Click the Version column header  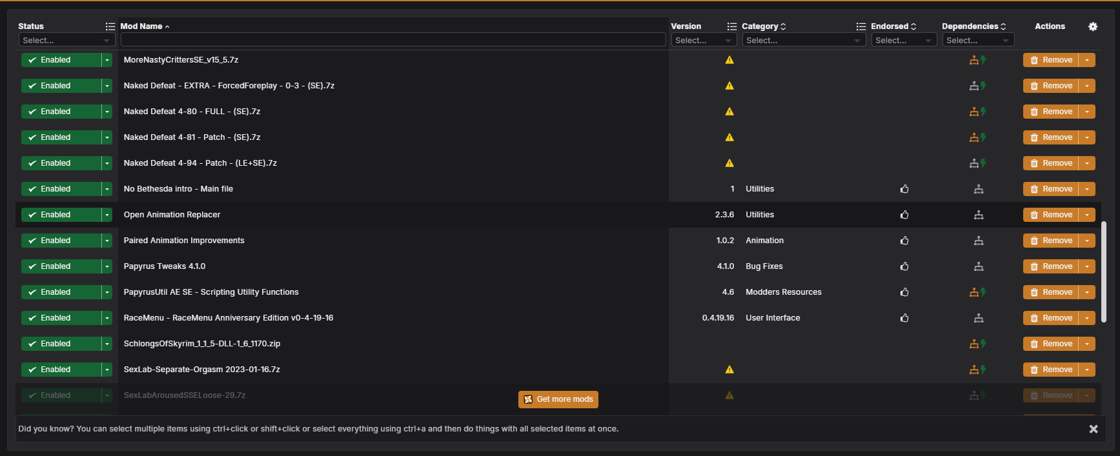(x=686, y=26)
